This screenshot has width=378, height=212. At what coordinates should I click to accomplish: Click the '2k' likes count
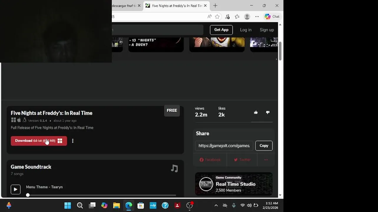(221, 115)
